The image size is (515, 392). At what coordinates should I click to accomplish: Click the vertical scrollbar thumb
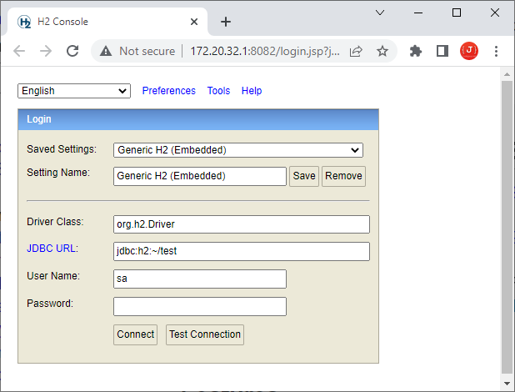[x=507, y=227]
